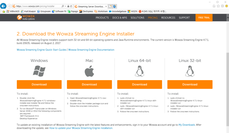This screenshot has height=133, width=229.
Task: Open the PRODUCTS menu
Action: [102, 18]
